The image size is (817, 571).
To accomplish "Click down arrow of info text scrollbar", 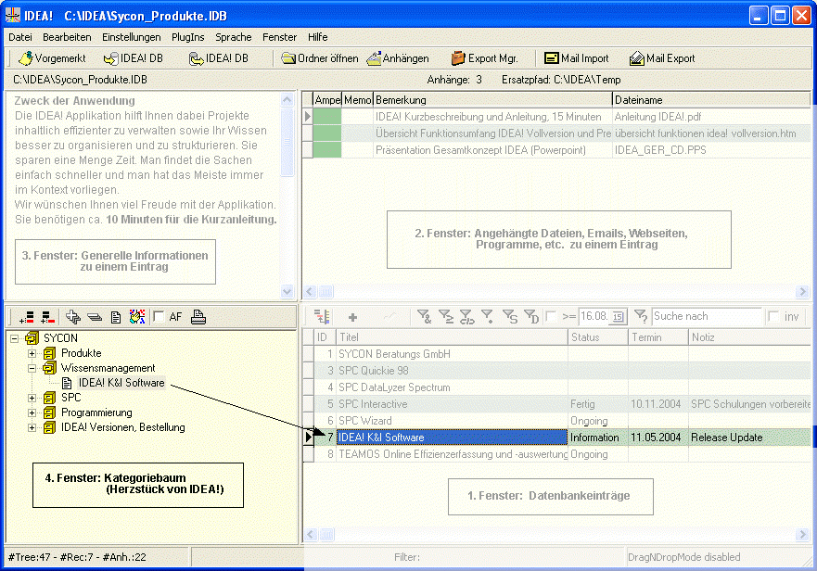I will pyautogui.click(x=287, y=292).
